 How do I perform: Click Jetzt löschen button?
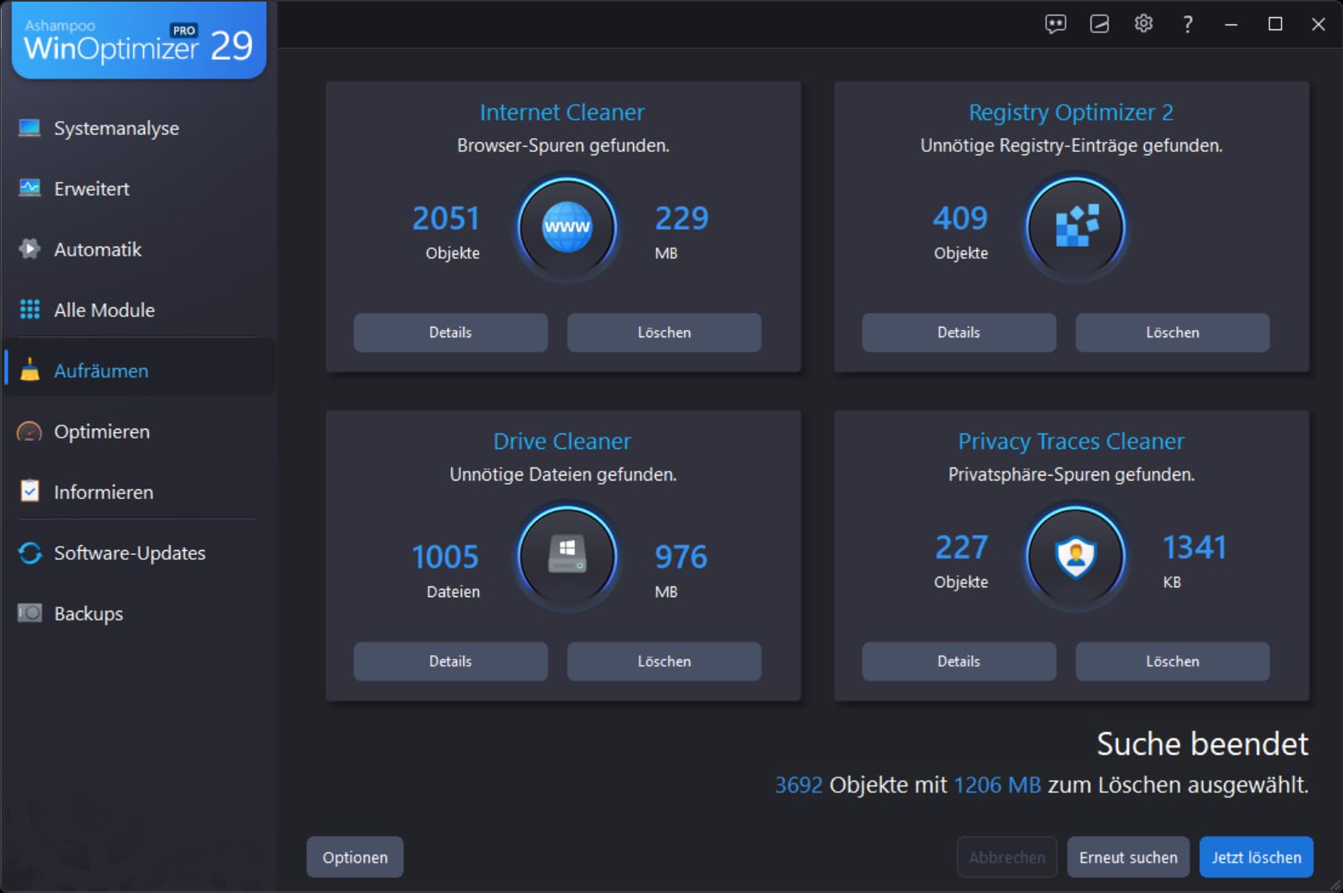[1256, 857]
